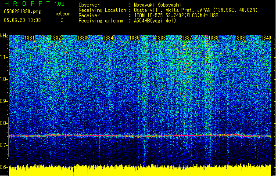Click receiver text ICOM IC-575 53.7492 MHz USB
Viewport: 276px width, 176px height.
coord(176,15)
